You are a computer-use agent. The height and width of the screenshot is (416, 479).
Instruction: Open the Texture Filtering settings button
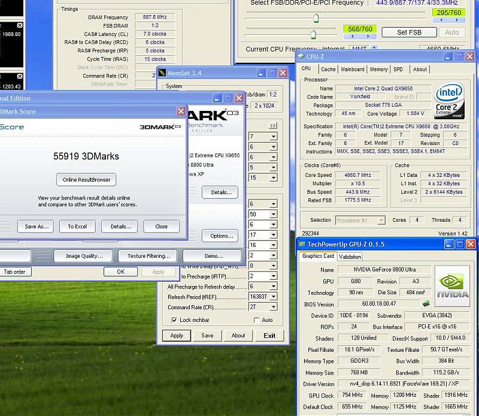pos(148,256)
